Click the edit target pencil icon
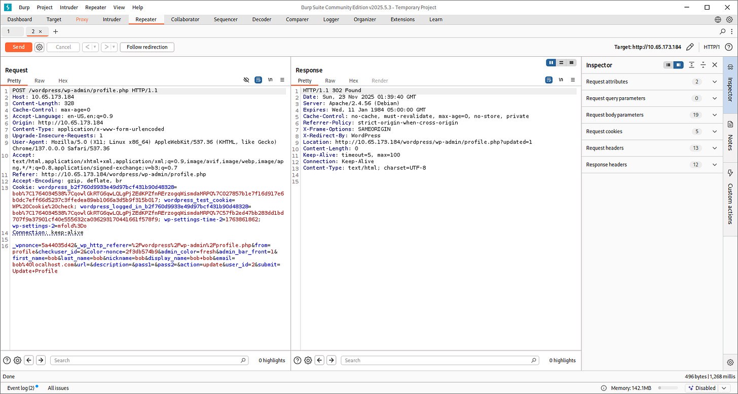Viewport: 738px width, 394px height. coord(689,47)
